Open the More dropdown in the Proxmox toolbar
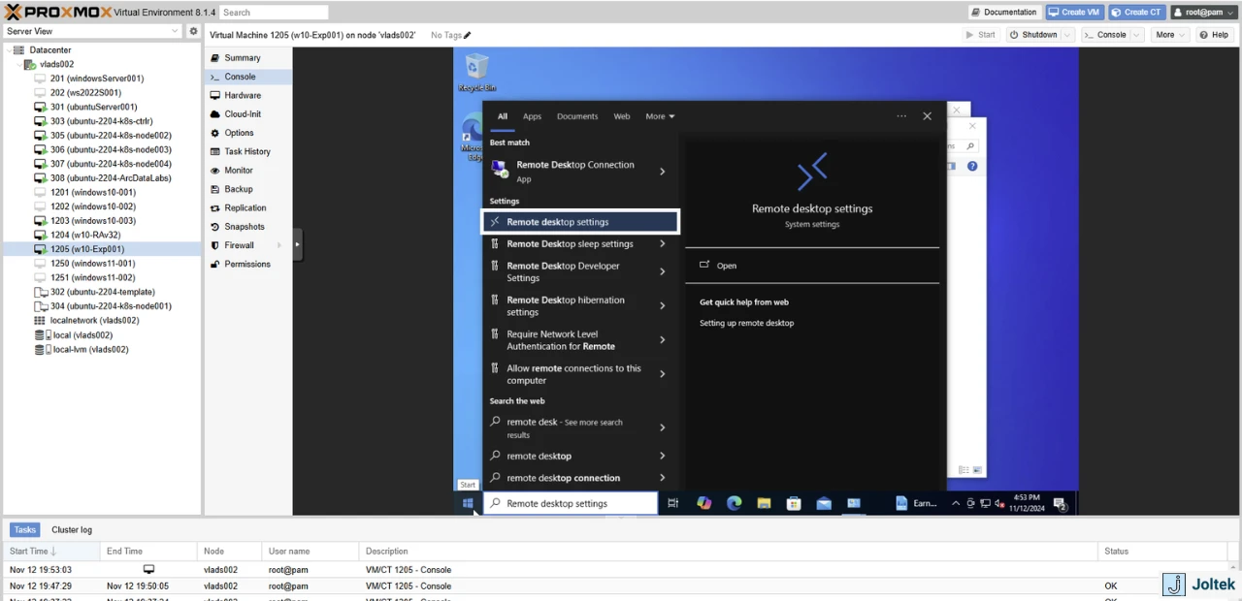The image size is (1242, 601). (1170, 35)
